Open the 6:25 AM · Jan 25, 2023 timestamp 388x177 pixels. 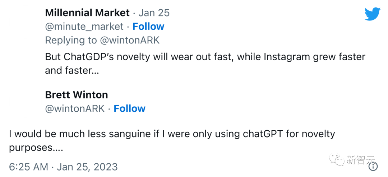[63, 167]
